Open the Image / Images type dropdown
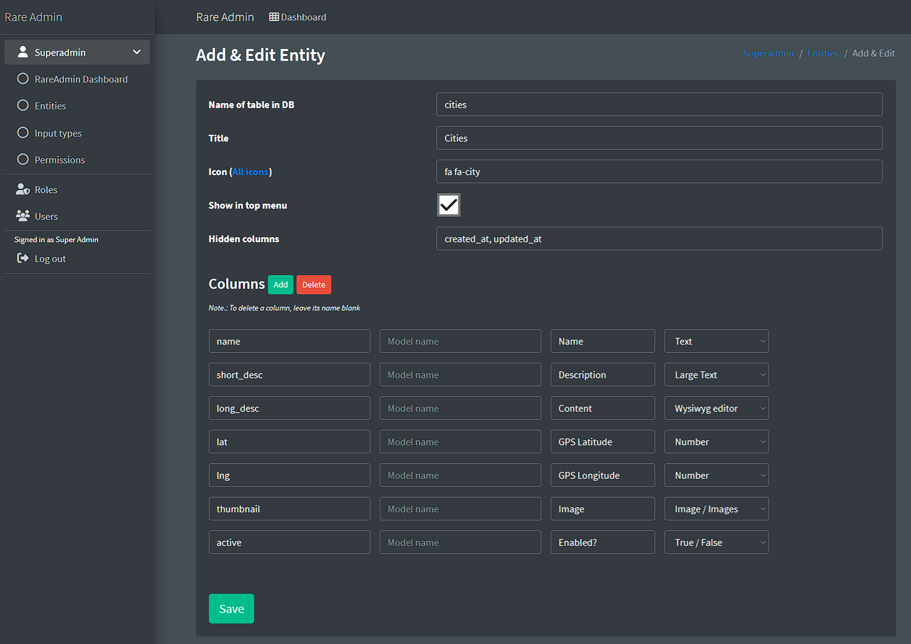The height and width of the screenshot is (644, 911). (716, 509)
